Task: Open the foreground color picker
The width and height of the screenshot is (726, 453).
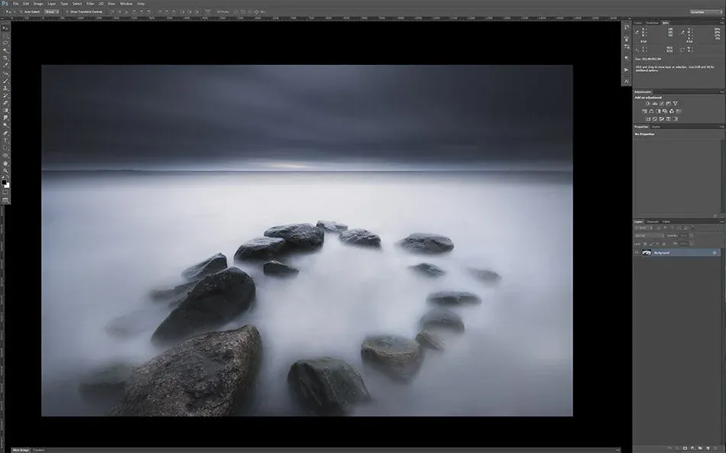Action: [x=5, y=182]
